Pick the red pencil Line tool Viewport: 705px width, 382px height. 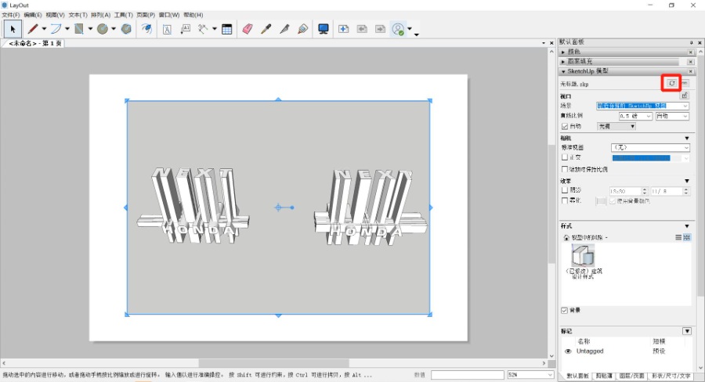(x=32, y=29)
